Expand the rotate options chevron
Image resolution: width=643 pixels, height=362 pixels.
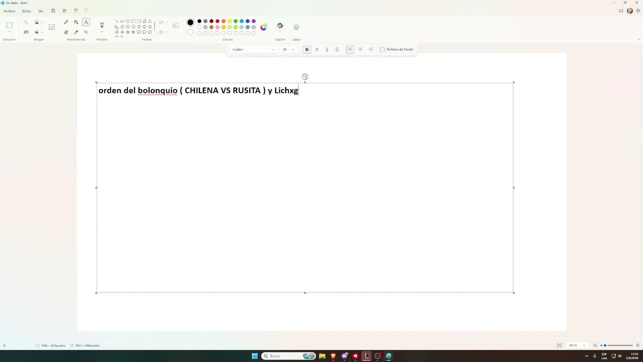[42, 22]
